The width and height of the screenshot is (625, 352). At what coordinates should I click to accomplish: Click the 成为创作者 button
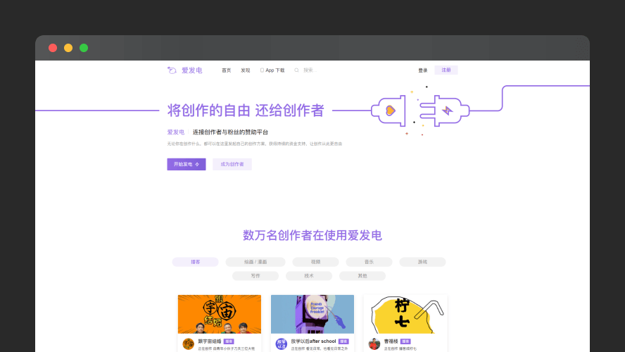coord(232,164)
